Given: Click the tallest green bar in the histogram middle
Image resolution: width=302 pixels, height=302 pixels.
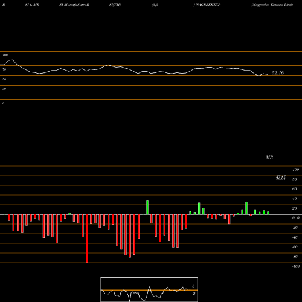Looking at the screenshot, I should click(147, 207).
